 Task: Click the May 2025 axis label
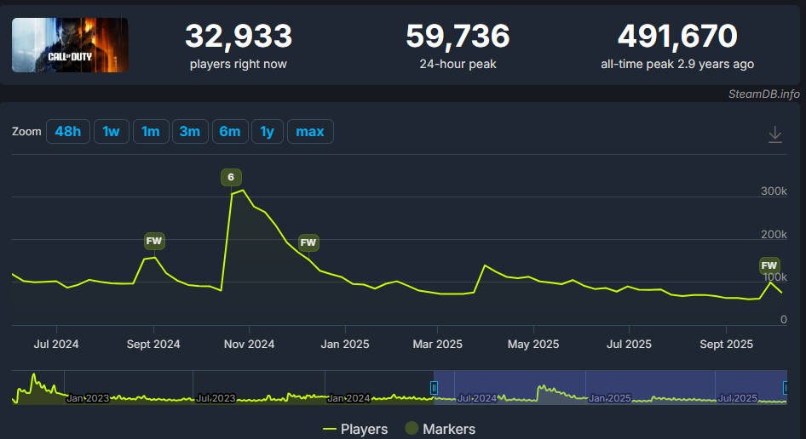point(533,344)
